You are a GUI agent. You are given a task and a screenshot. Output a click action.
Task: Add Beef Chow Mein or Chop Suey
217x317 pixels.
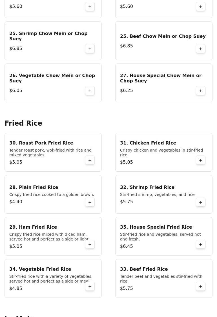tap(201, 49)
